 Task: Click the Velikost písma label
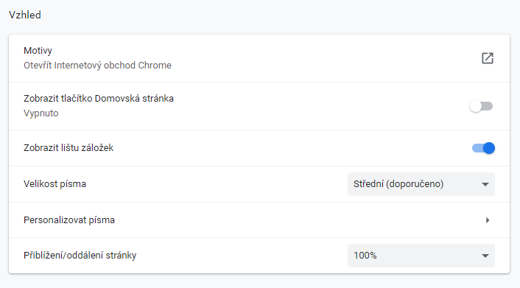point(55,184)
